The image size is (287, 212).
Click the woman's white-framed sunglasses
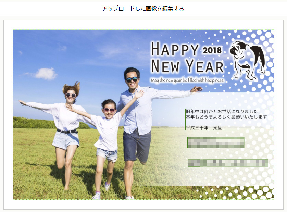(x=71, y=95)
